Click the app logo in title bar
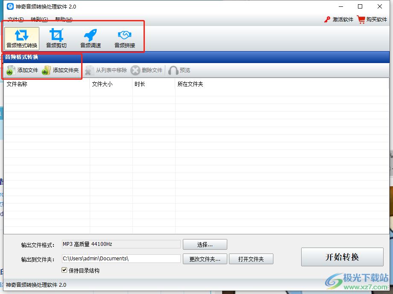 pos(10,6)
